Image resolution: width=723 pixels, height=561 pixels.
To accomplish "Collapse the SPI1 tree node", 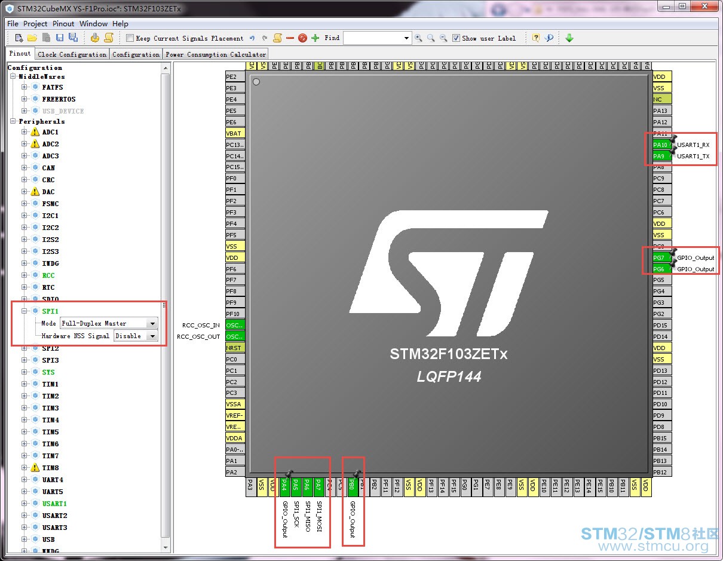I will 24,311.
